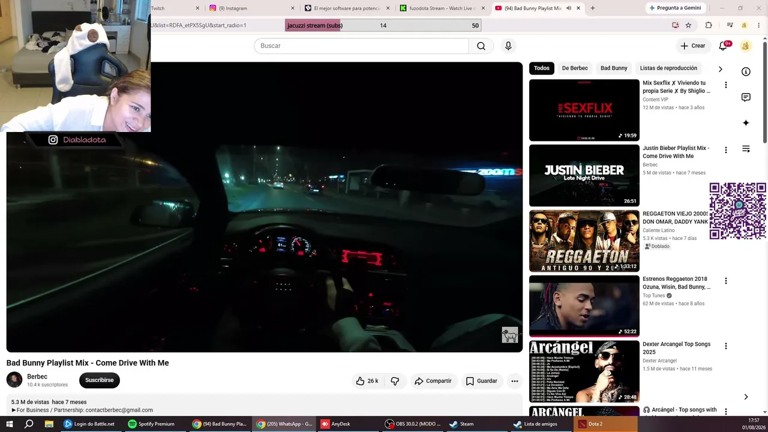Open File Explorer from the taskbar

[x=49, y=424]
